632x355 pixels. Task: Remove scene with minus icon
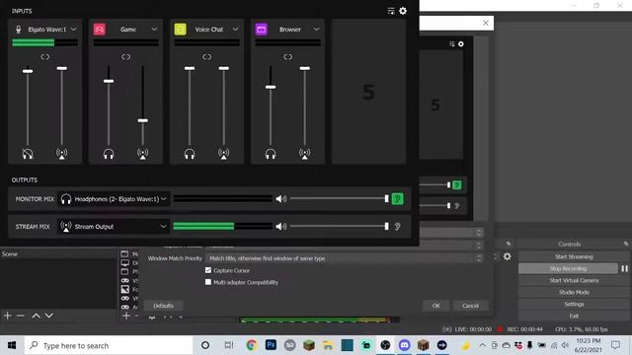pos(20,316)
